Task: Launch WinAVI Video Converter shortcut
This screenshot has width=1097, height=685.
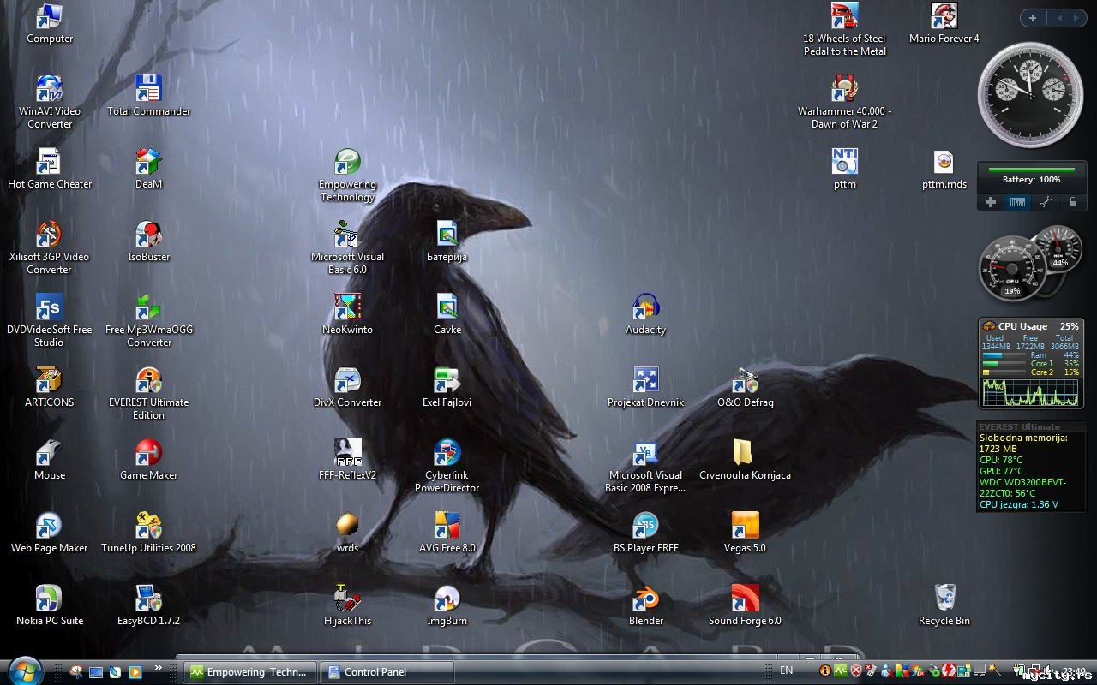Action: [50, 102]
